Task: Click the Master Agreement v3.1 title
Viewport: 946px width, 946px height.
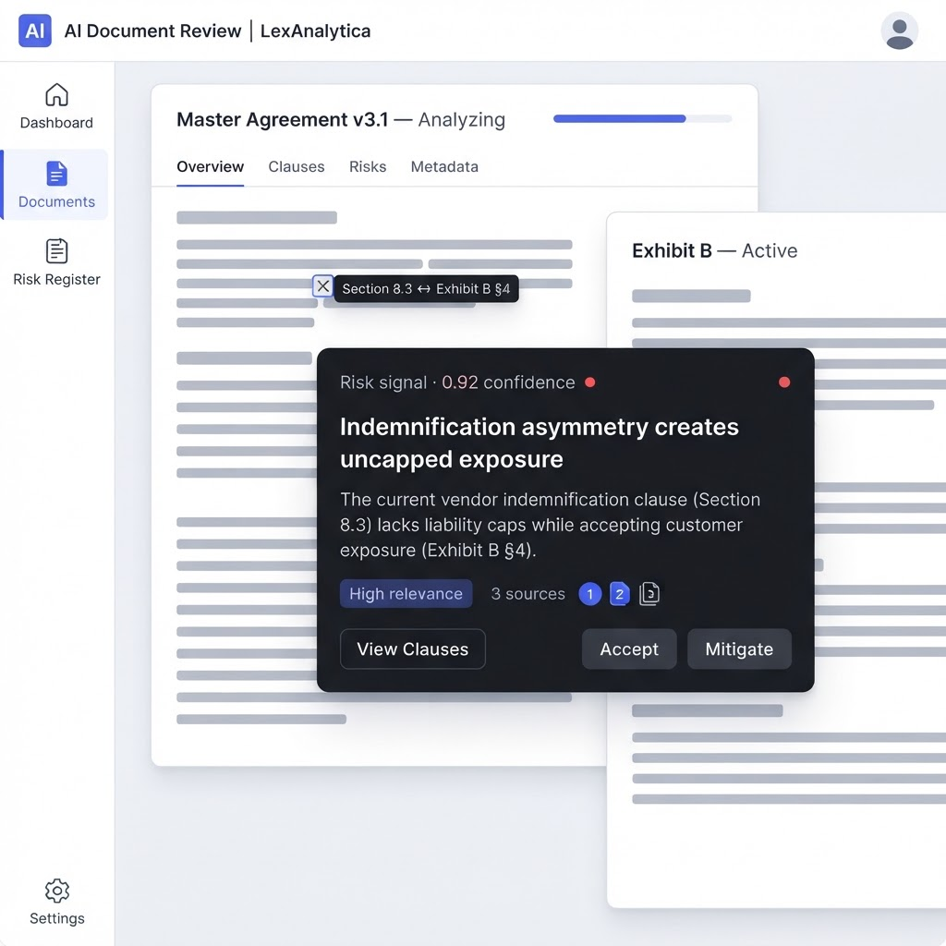Action: click(x=283, y=119)
